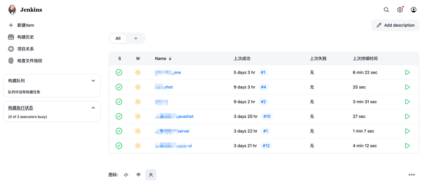Set icon size to 小

tap(126, 175)
